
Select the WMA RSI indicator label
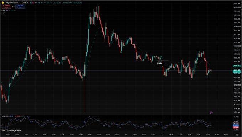click(x=5, y=116)
